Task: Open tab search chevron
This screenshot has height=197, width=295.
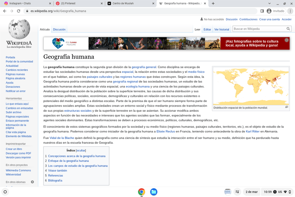Action: click(269, 3)
